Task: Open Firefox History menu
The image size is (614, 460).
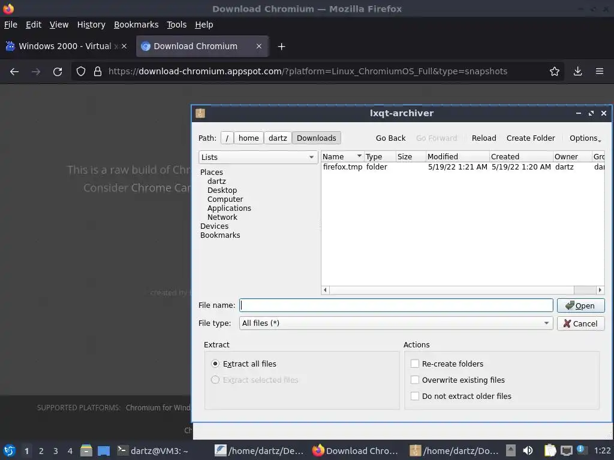Action: (91, 25)
